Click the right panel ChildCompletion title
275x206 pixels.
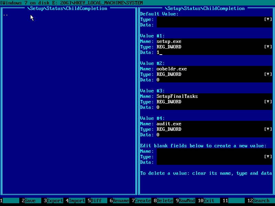point(205,8)
